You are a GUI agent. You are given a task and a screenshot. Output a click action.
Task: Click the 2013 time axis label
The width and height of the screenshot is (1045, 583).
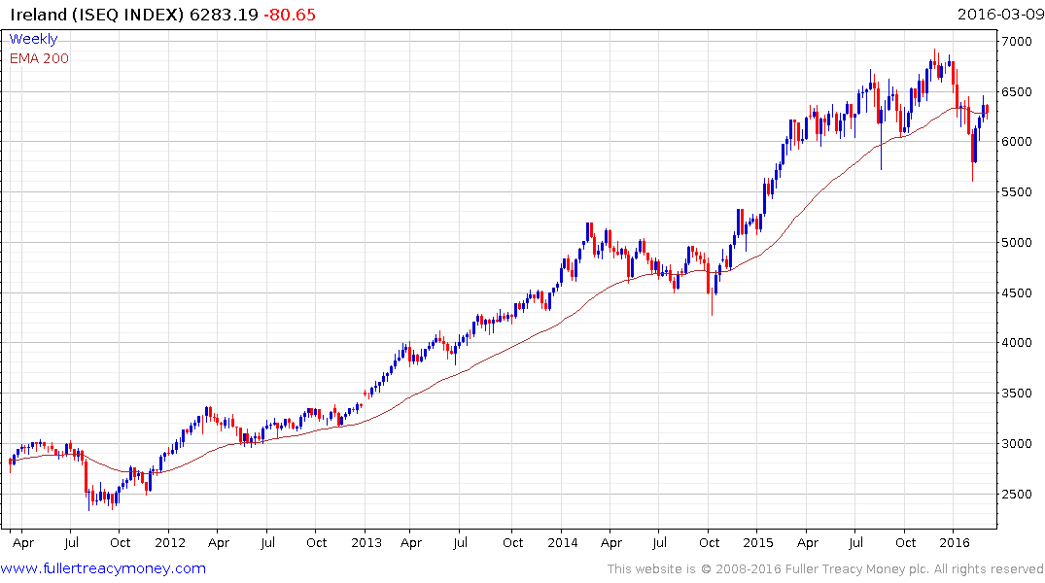point(366,542)
